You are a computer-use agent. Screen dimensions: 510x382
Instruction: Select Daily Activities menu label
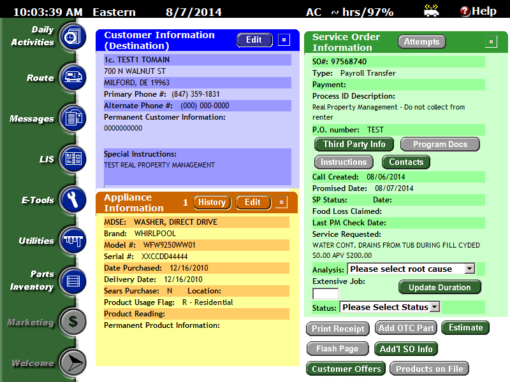(33, 36)
